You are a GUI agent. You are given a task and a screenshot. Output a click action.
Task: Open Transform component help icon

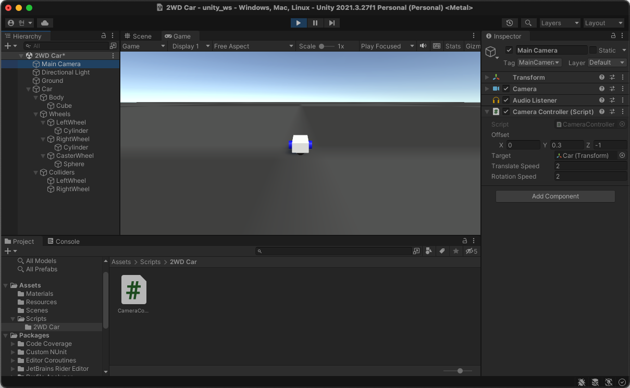(602, 77)
